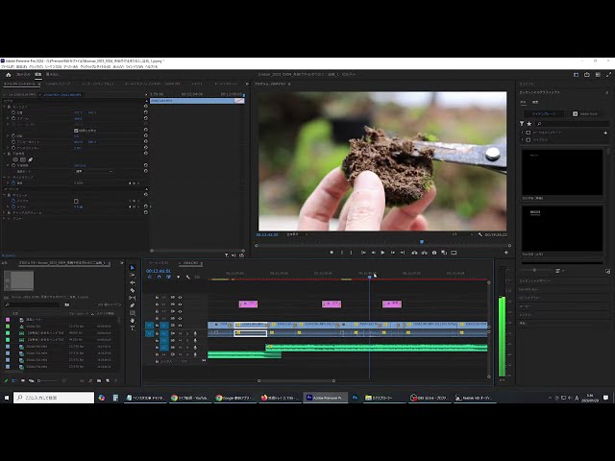Select the Pen tool in timeline toolbox

point(133,305)
